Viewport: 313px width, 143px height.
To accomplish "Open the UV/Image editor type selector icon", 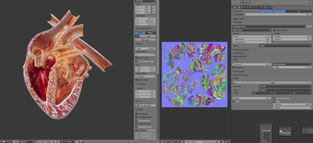I will pyautogui.click(x=163, y=142).
